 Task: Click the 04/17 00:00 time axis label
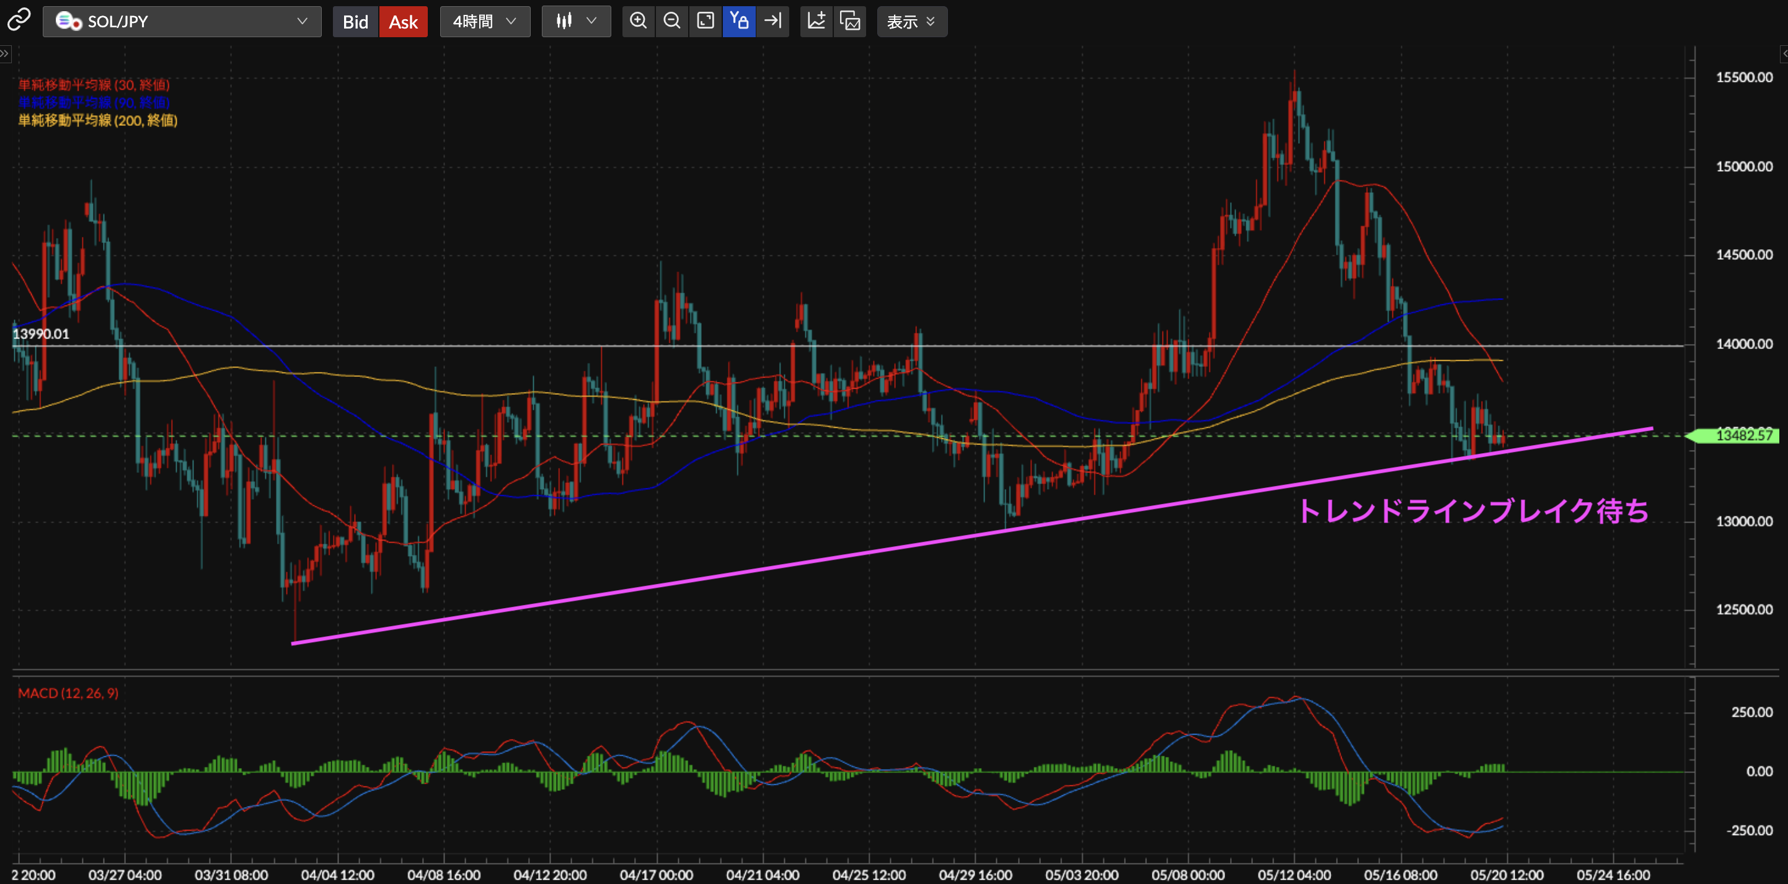[656, 875]
